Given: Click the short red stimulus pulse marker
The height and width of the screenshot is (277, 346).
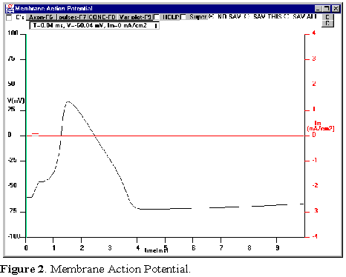Looking at the screenshot, I should (x=35, y=133).
